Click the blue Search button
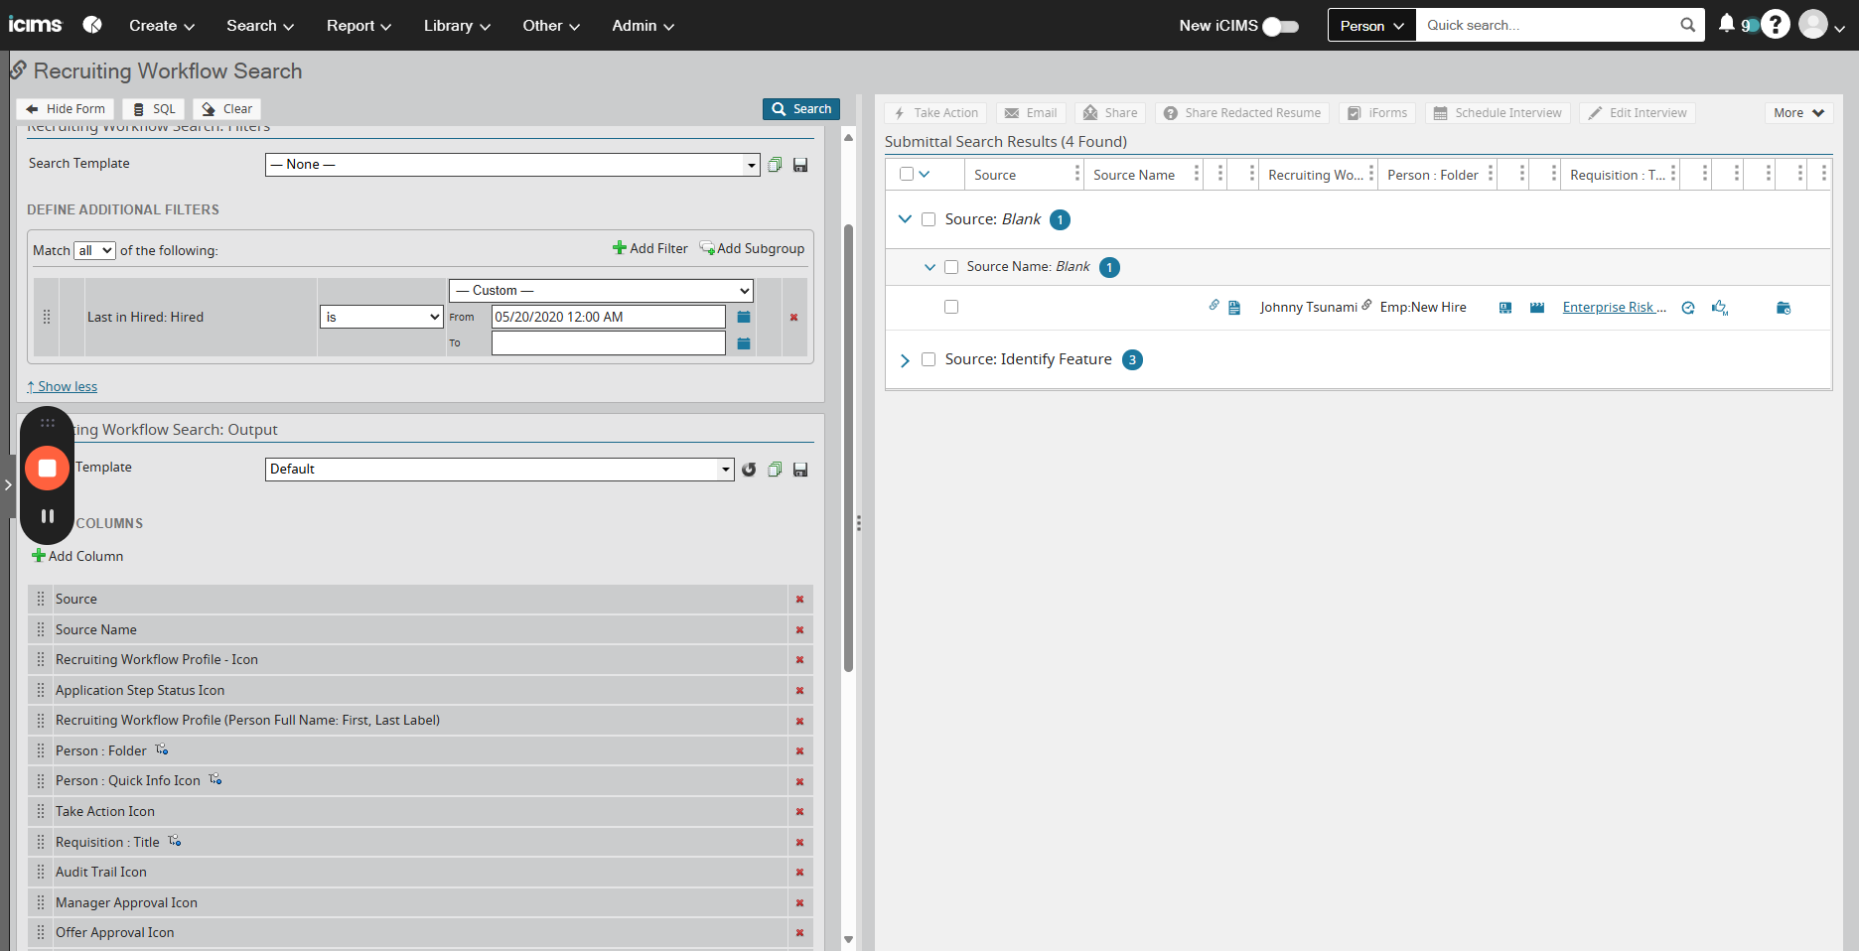This screenshot has height=951, width=1859. click(801, 109)
